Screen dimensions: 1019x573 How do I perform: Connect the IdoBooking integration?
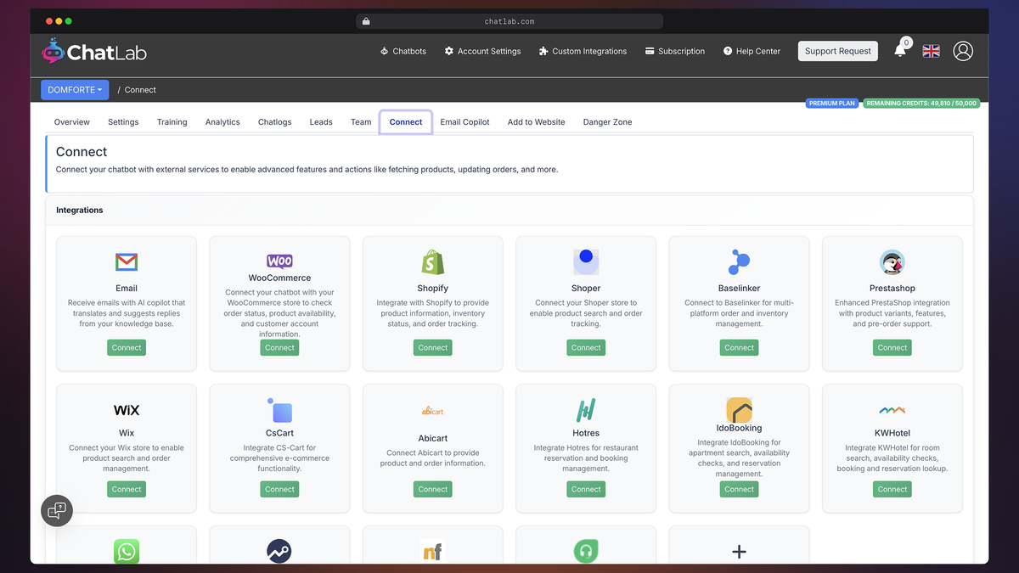tap(739, 489)
